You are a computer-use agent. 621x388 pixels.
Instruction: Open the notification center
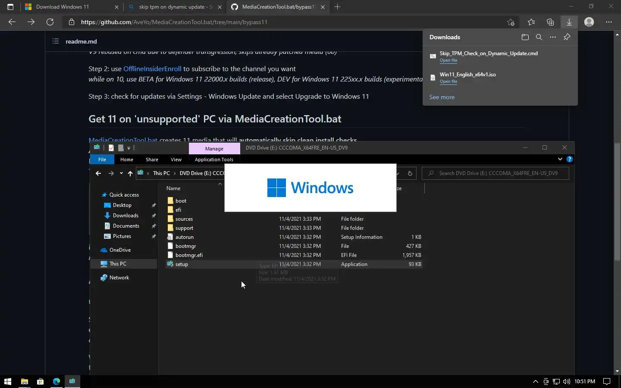[x=607, y=382]
